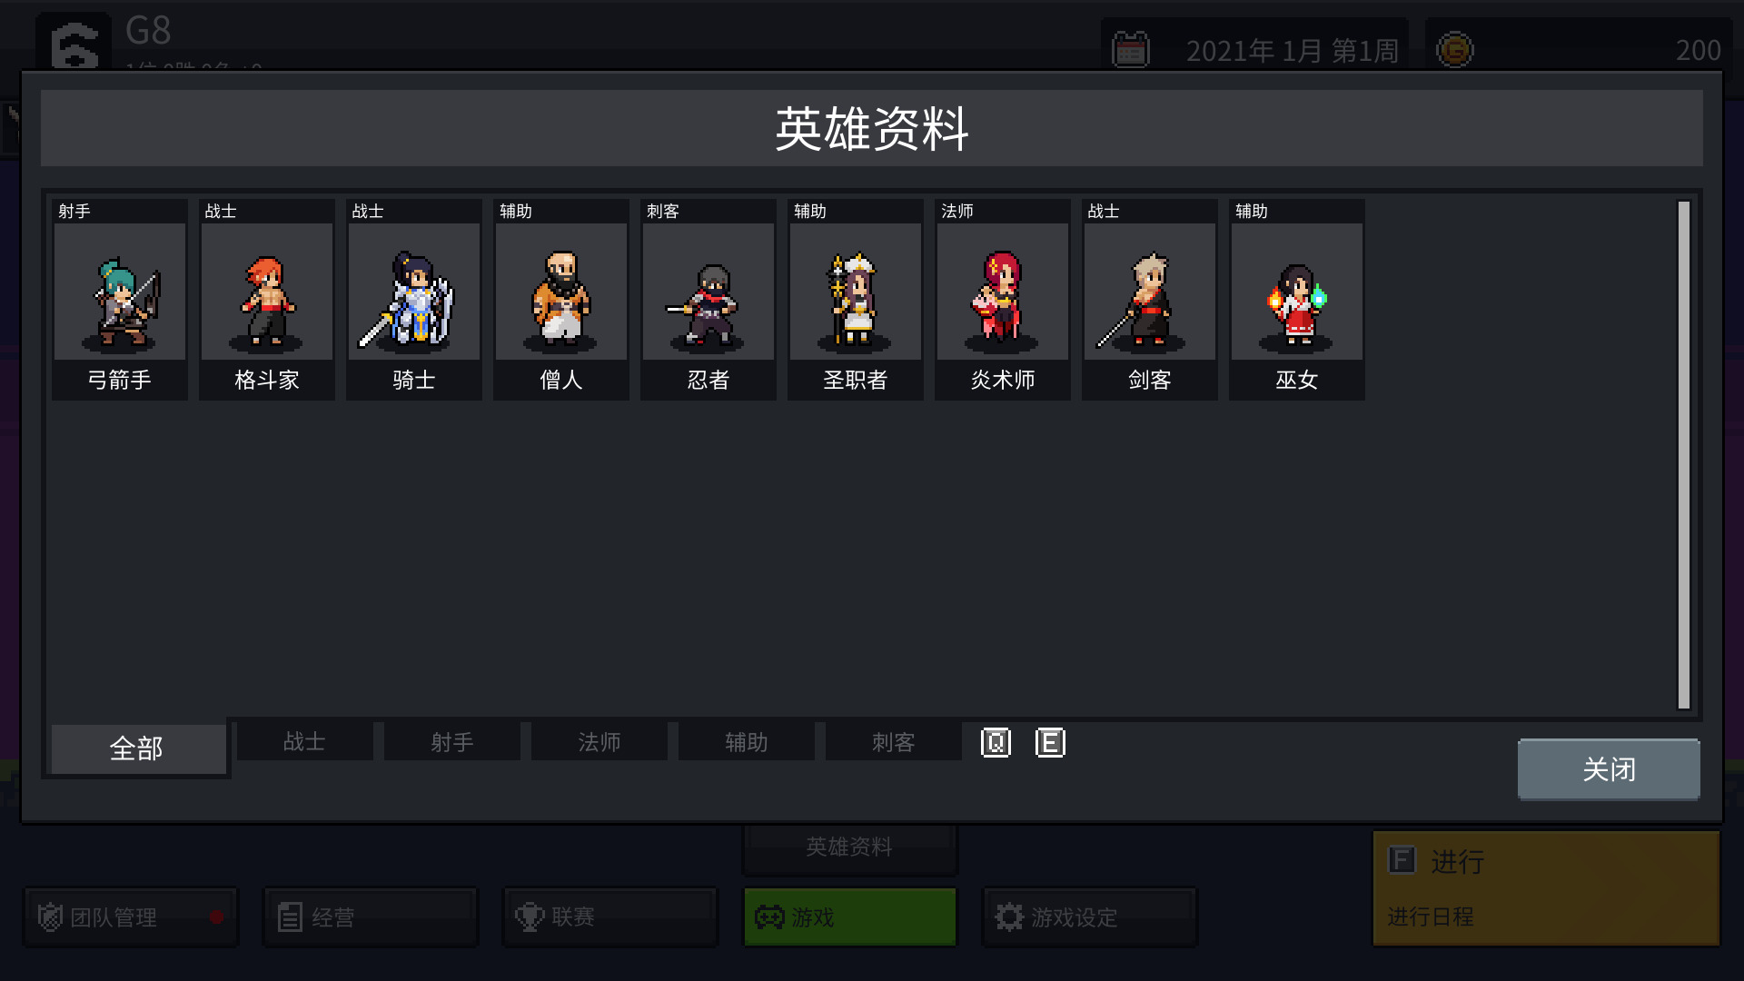
Task: Show only 辅助 heroes tab
Action: [x=746, y=741]
